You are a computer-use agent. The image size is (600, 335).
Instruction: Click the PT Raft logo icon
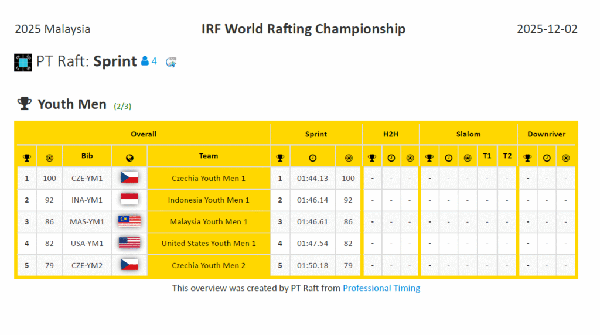click(x=23, y=62)
